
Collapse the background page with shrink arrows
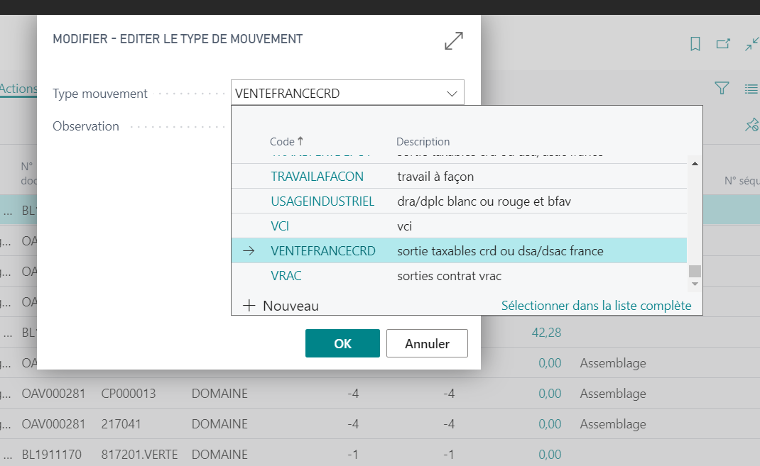752,44
